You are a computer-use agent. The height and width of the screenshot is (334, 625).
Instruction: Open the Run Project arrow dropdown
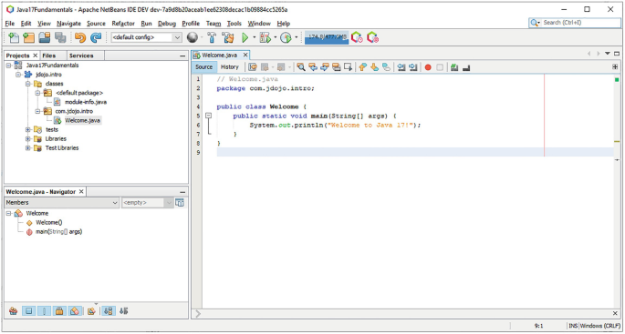pyautogui.click(x=254, y=38)
